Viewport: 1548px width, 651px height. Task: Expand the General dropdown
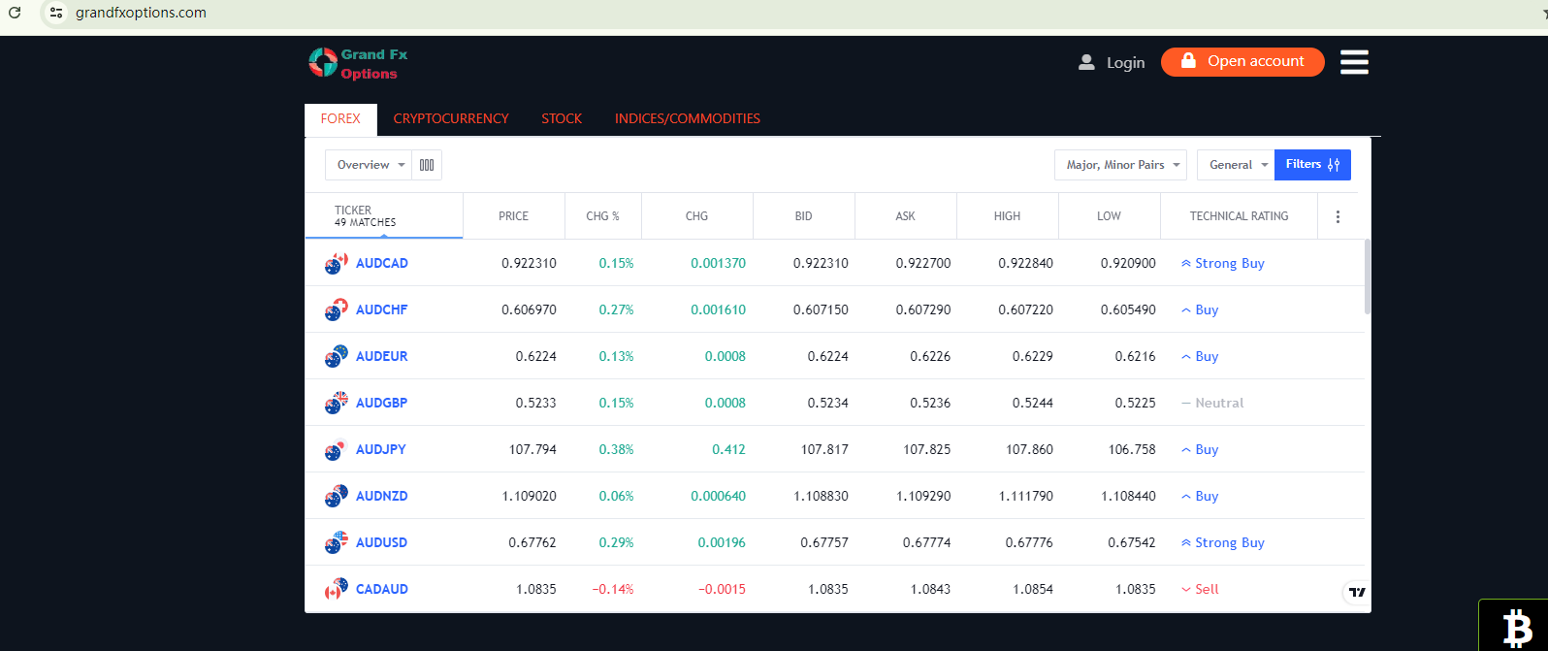pyautogui.click(x=1236, y=165)
